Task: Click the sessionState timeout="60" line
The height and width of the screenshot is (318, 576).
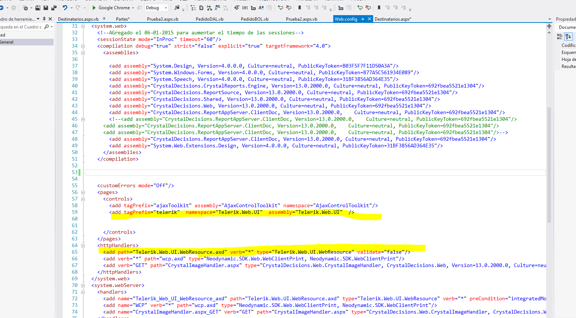Action: click(159, 40)
